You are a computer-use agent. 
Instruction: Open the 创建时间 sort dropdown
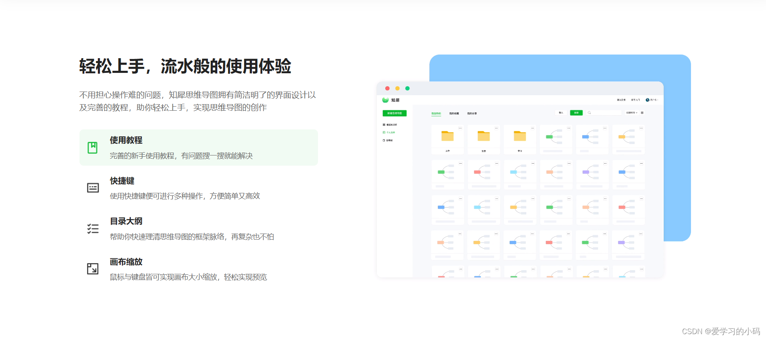pos(632,113)
